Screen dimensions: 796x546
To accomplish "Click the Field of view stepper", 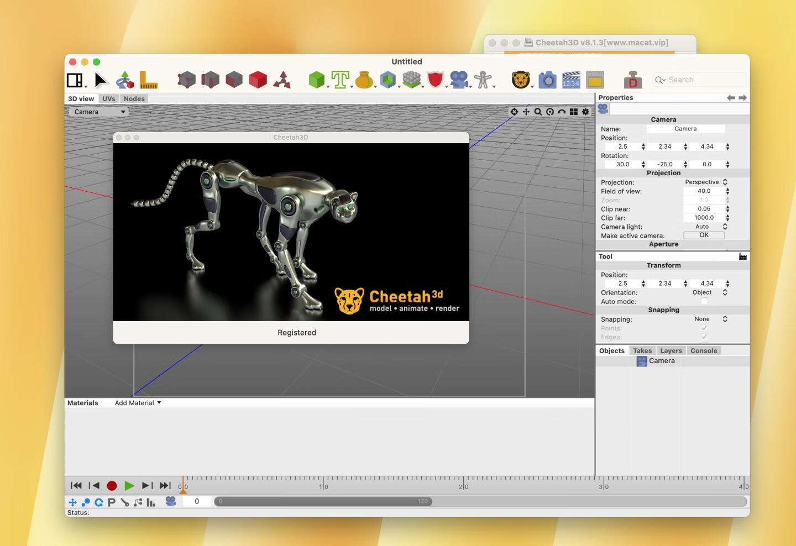I will click(x=727, y=191).
